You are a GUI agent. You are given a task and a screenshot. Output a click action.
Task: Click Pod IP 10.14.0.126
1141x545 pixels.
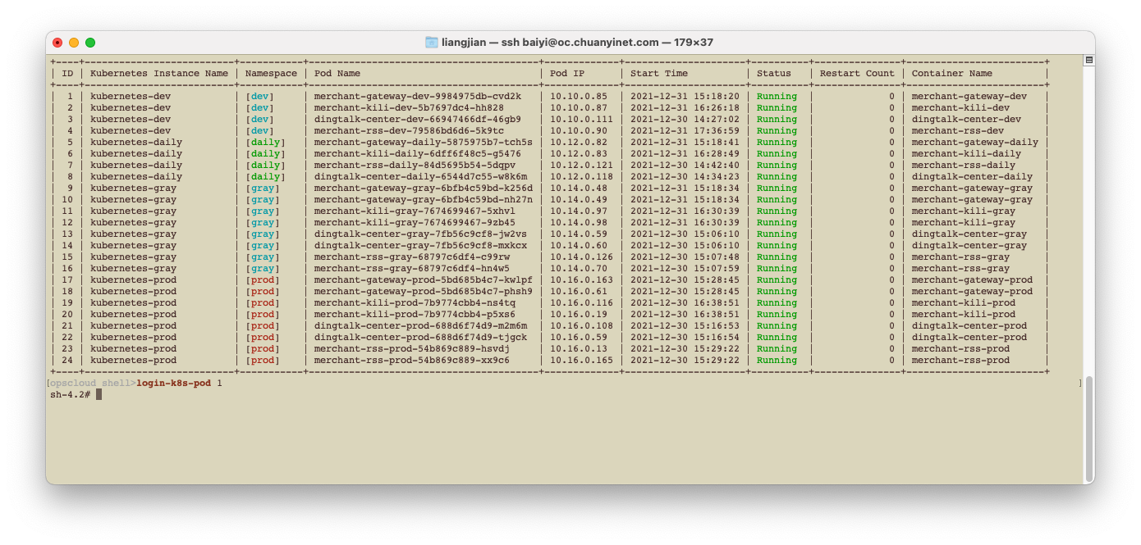[581, 257]
